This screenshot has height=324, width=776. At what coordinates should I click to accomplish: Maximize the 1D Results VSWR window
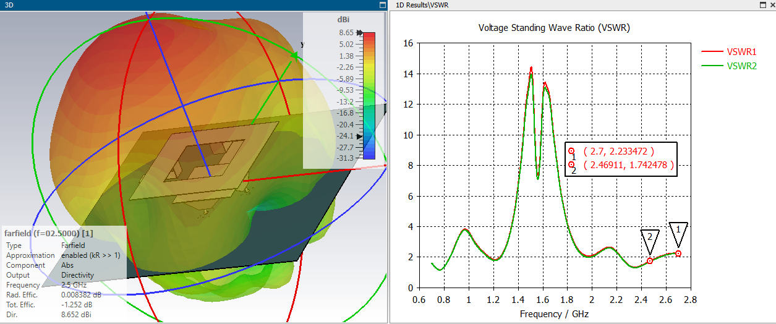[762, 5]
